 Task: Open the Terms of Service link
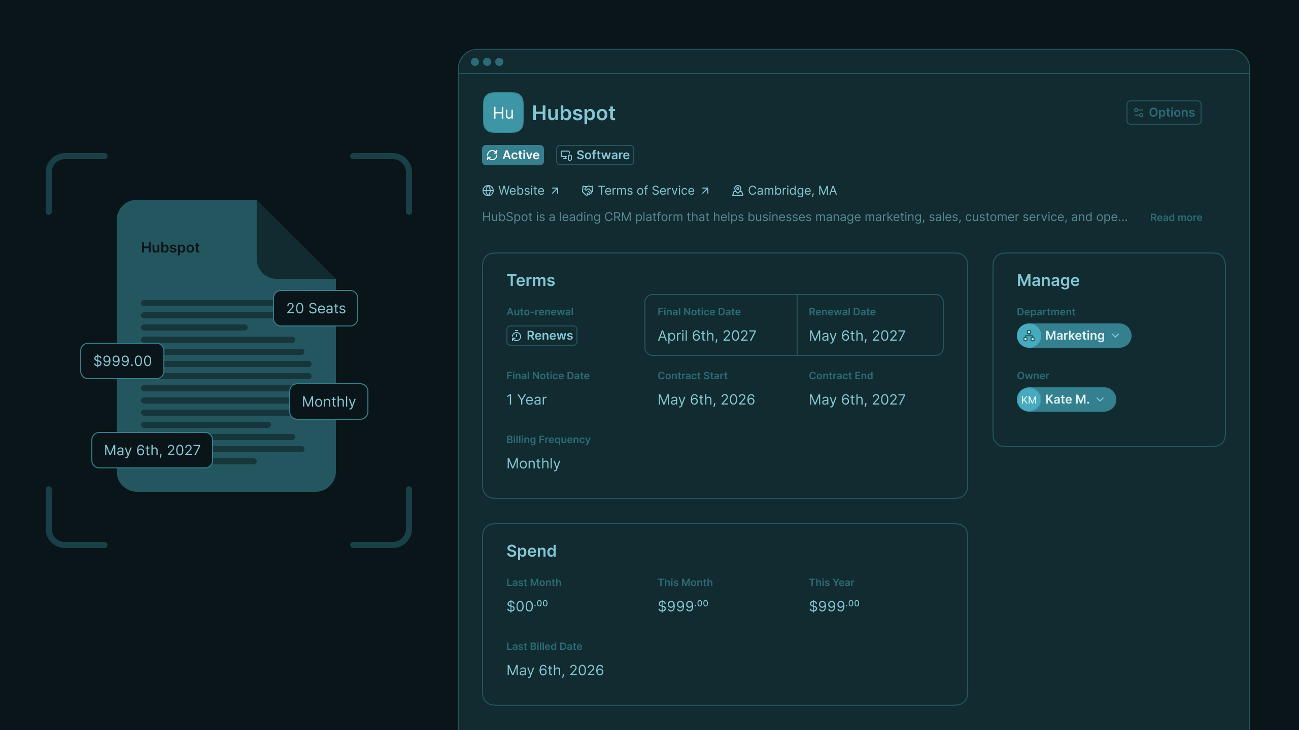point(646,191)
